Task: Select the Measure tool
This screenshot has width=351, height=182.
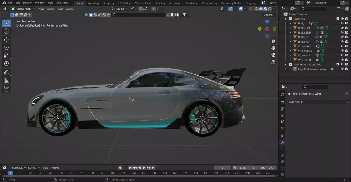Action: (x=6, y=80)
